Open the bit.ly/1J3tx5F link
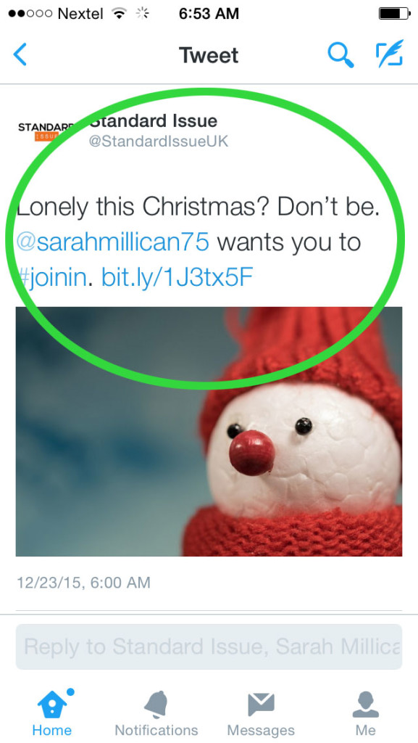 (x=177, y=278)
